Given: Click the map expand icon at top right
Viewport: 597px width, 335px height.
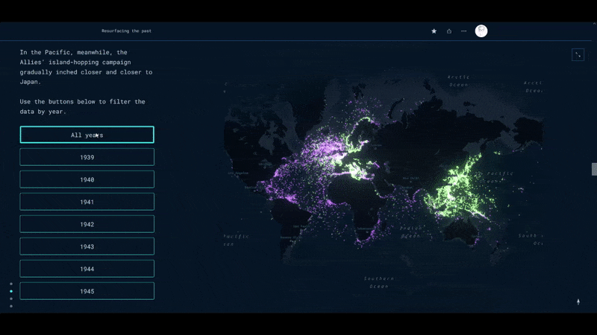Looking at the screenshot, I should 578,54.
